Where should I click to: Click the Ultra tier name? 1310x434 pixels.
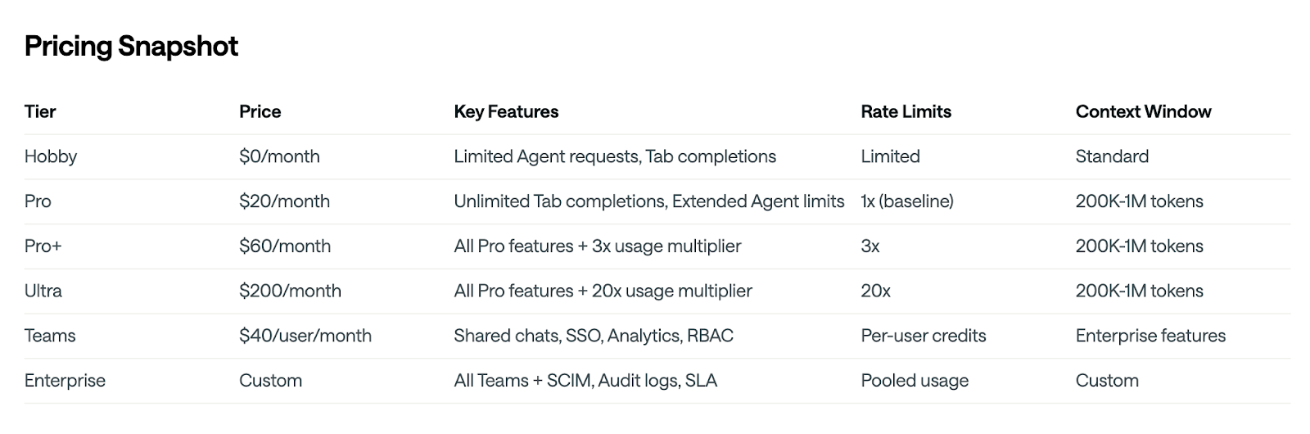click(x=43, y=291)
